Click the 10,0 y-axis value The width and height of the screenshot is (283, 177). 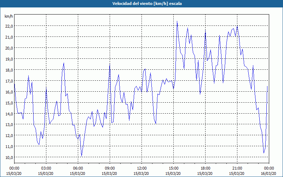tap(10, 158)
